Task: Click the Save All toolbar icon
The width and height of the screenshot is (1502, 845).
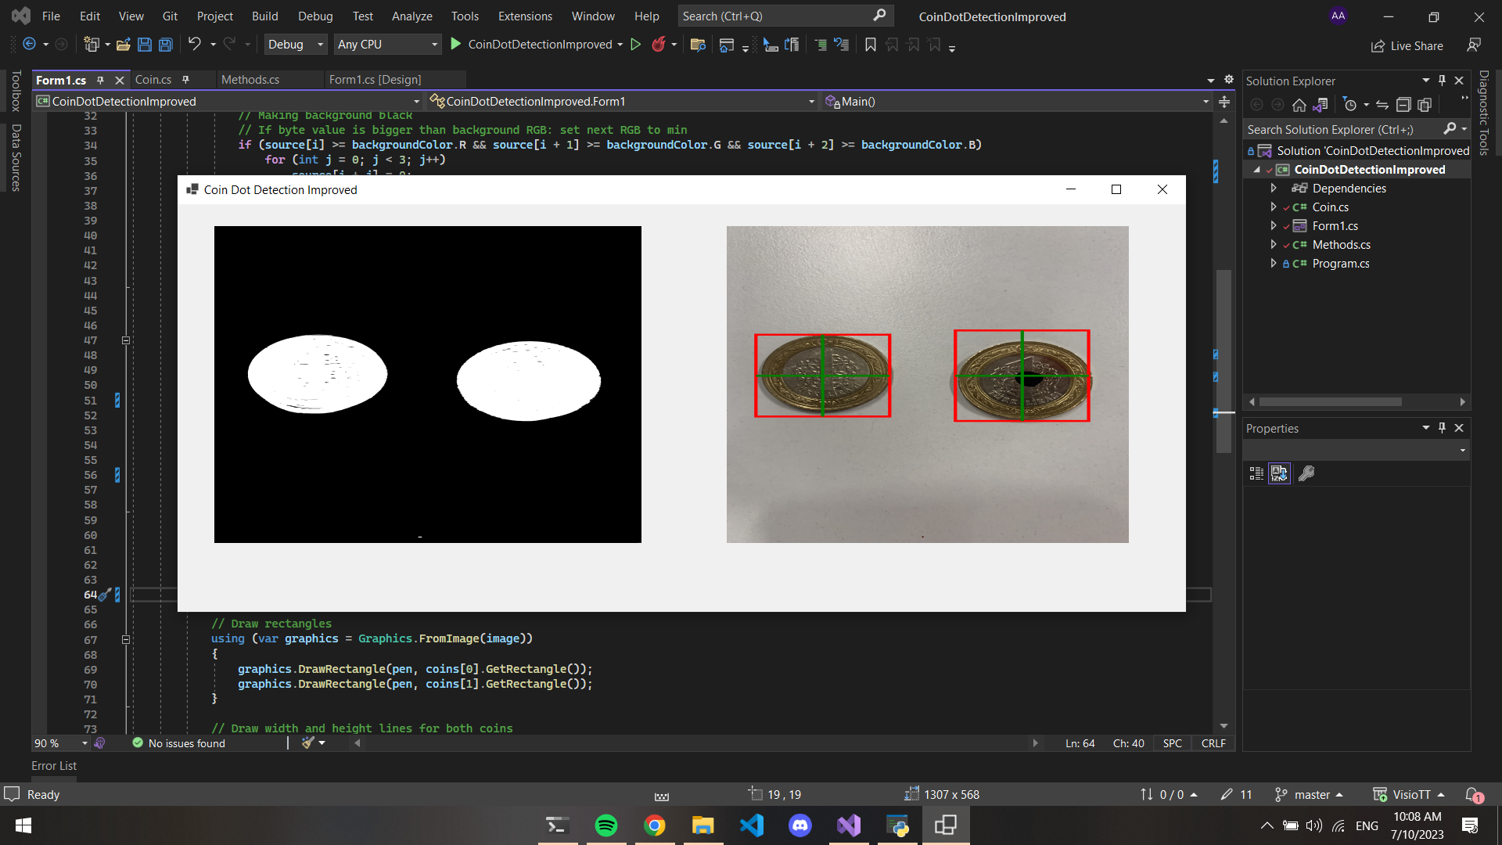Action: coord(165,45)
